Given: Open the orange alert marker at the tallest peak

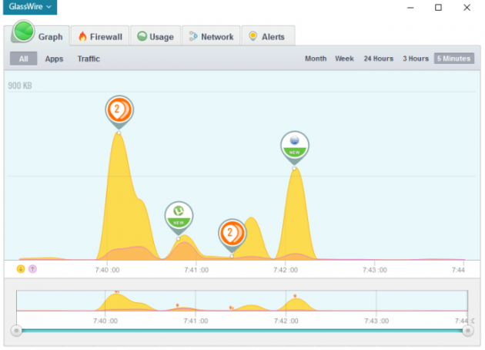Looking at the screenshot, I should point(119,110).
